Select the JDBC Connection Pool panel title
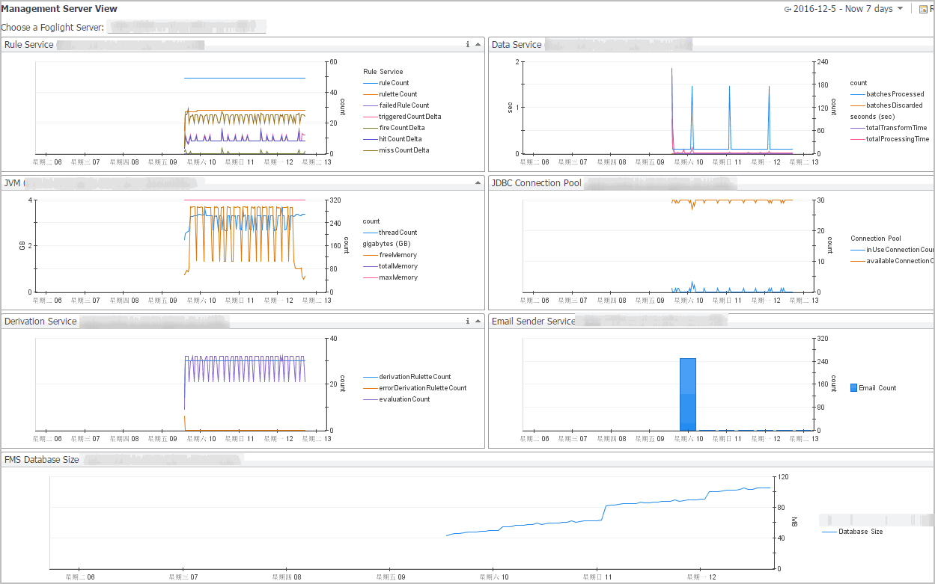Viewport: 935px width, 584px height. [x=536, y=183]
